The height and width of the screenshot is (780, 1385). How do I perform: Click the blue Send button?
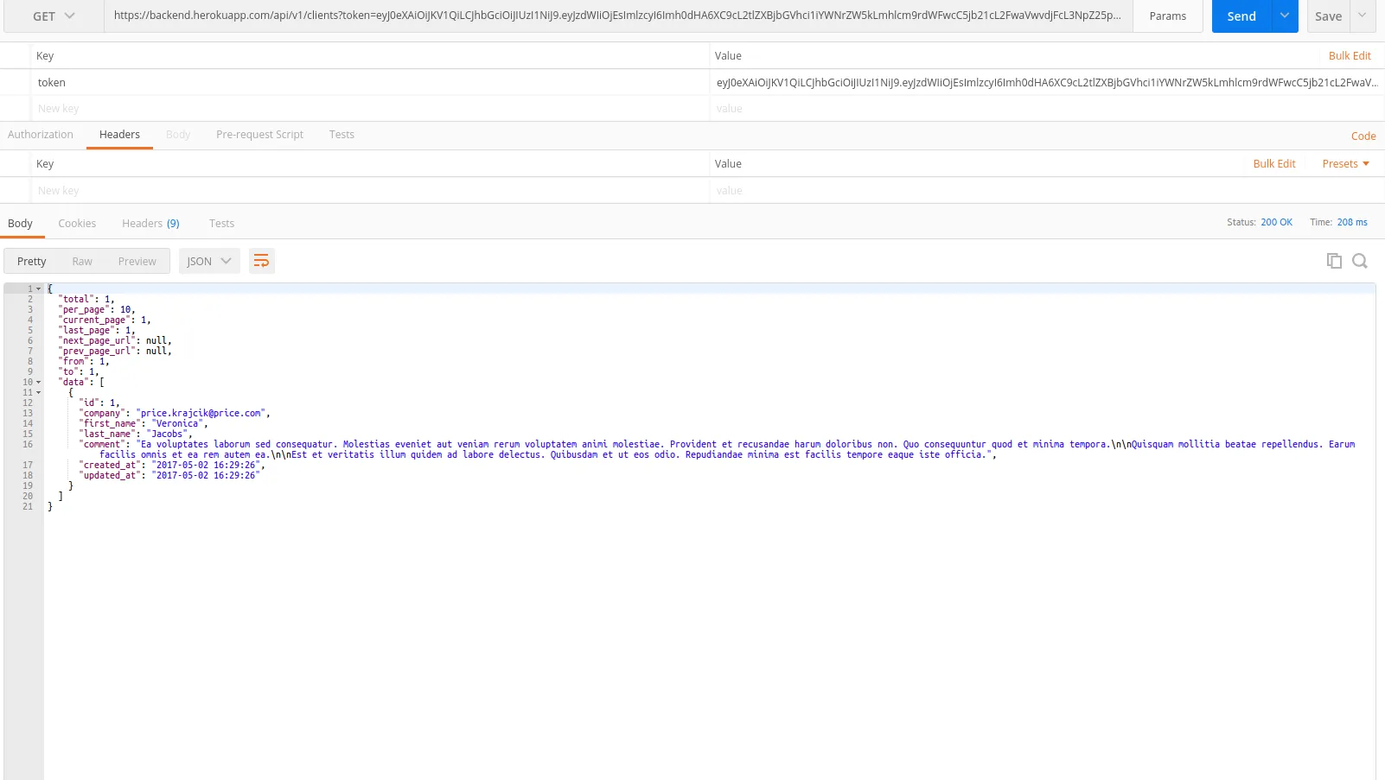(1241, 16)
